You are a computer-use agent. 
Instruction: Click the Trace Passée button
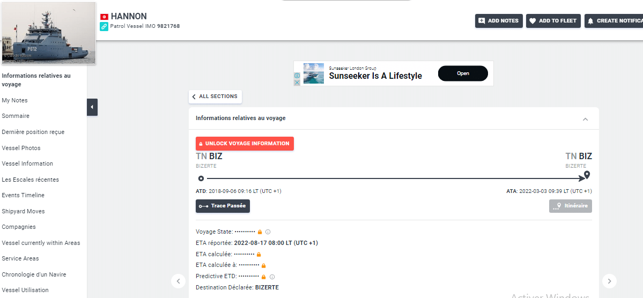click(223, 206)
